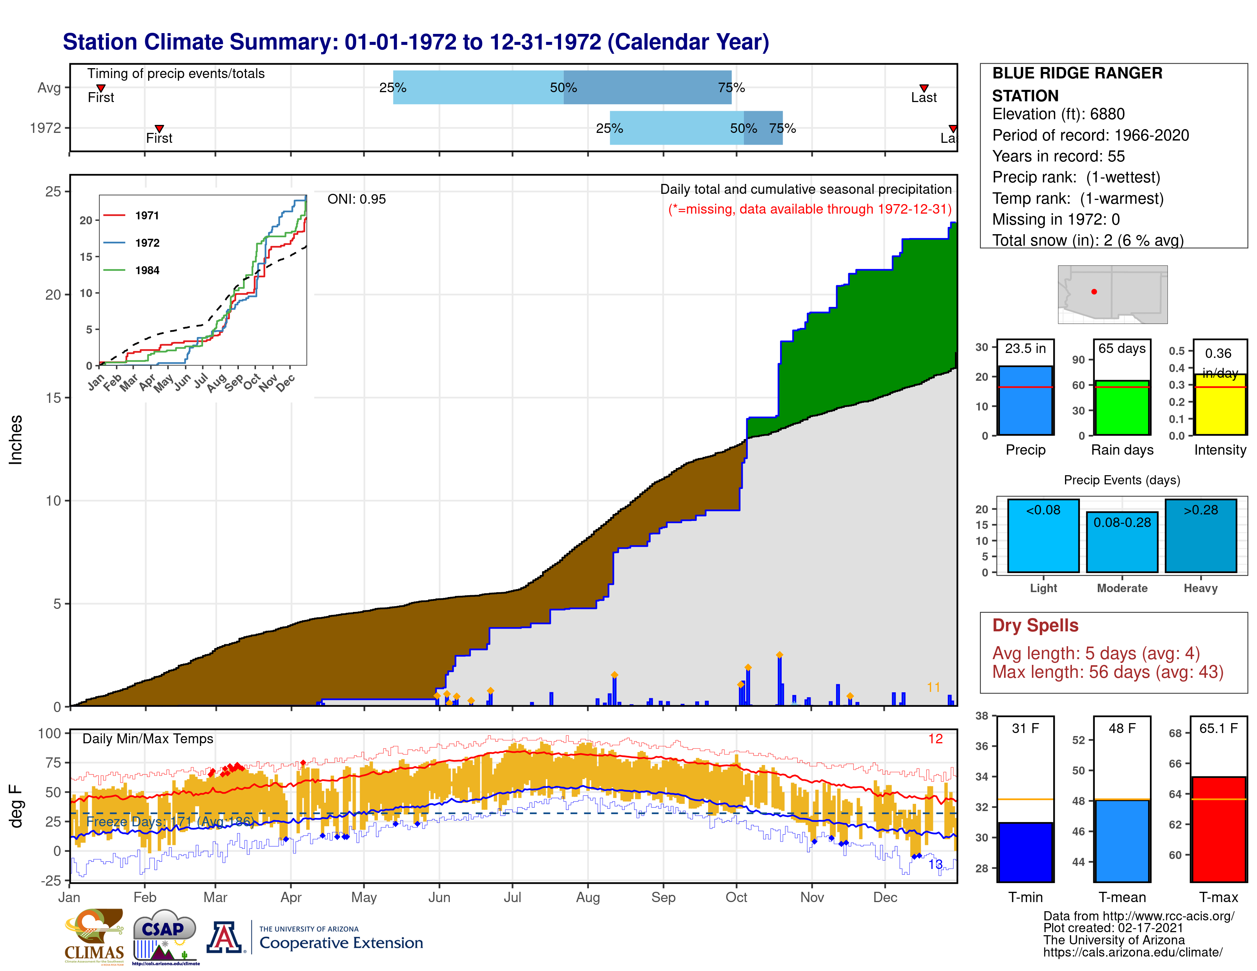This screenshot has height=971, width=1257.
Task: Click the Avg Last red triangle marker
Action: (x=924, y=88)
